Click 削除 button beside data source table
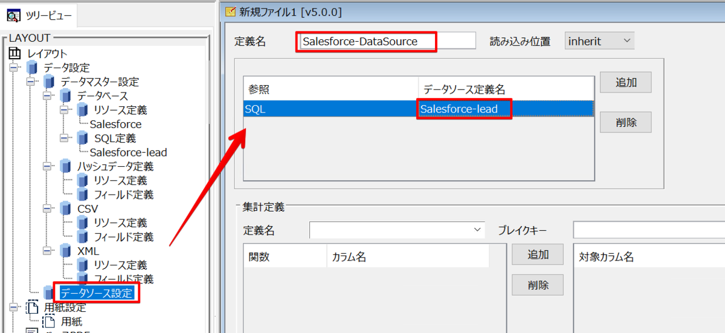The height and width of the screenshot is (333, 725). coord(625,122)
